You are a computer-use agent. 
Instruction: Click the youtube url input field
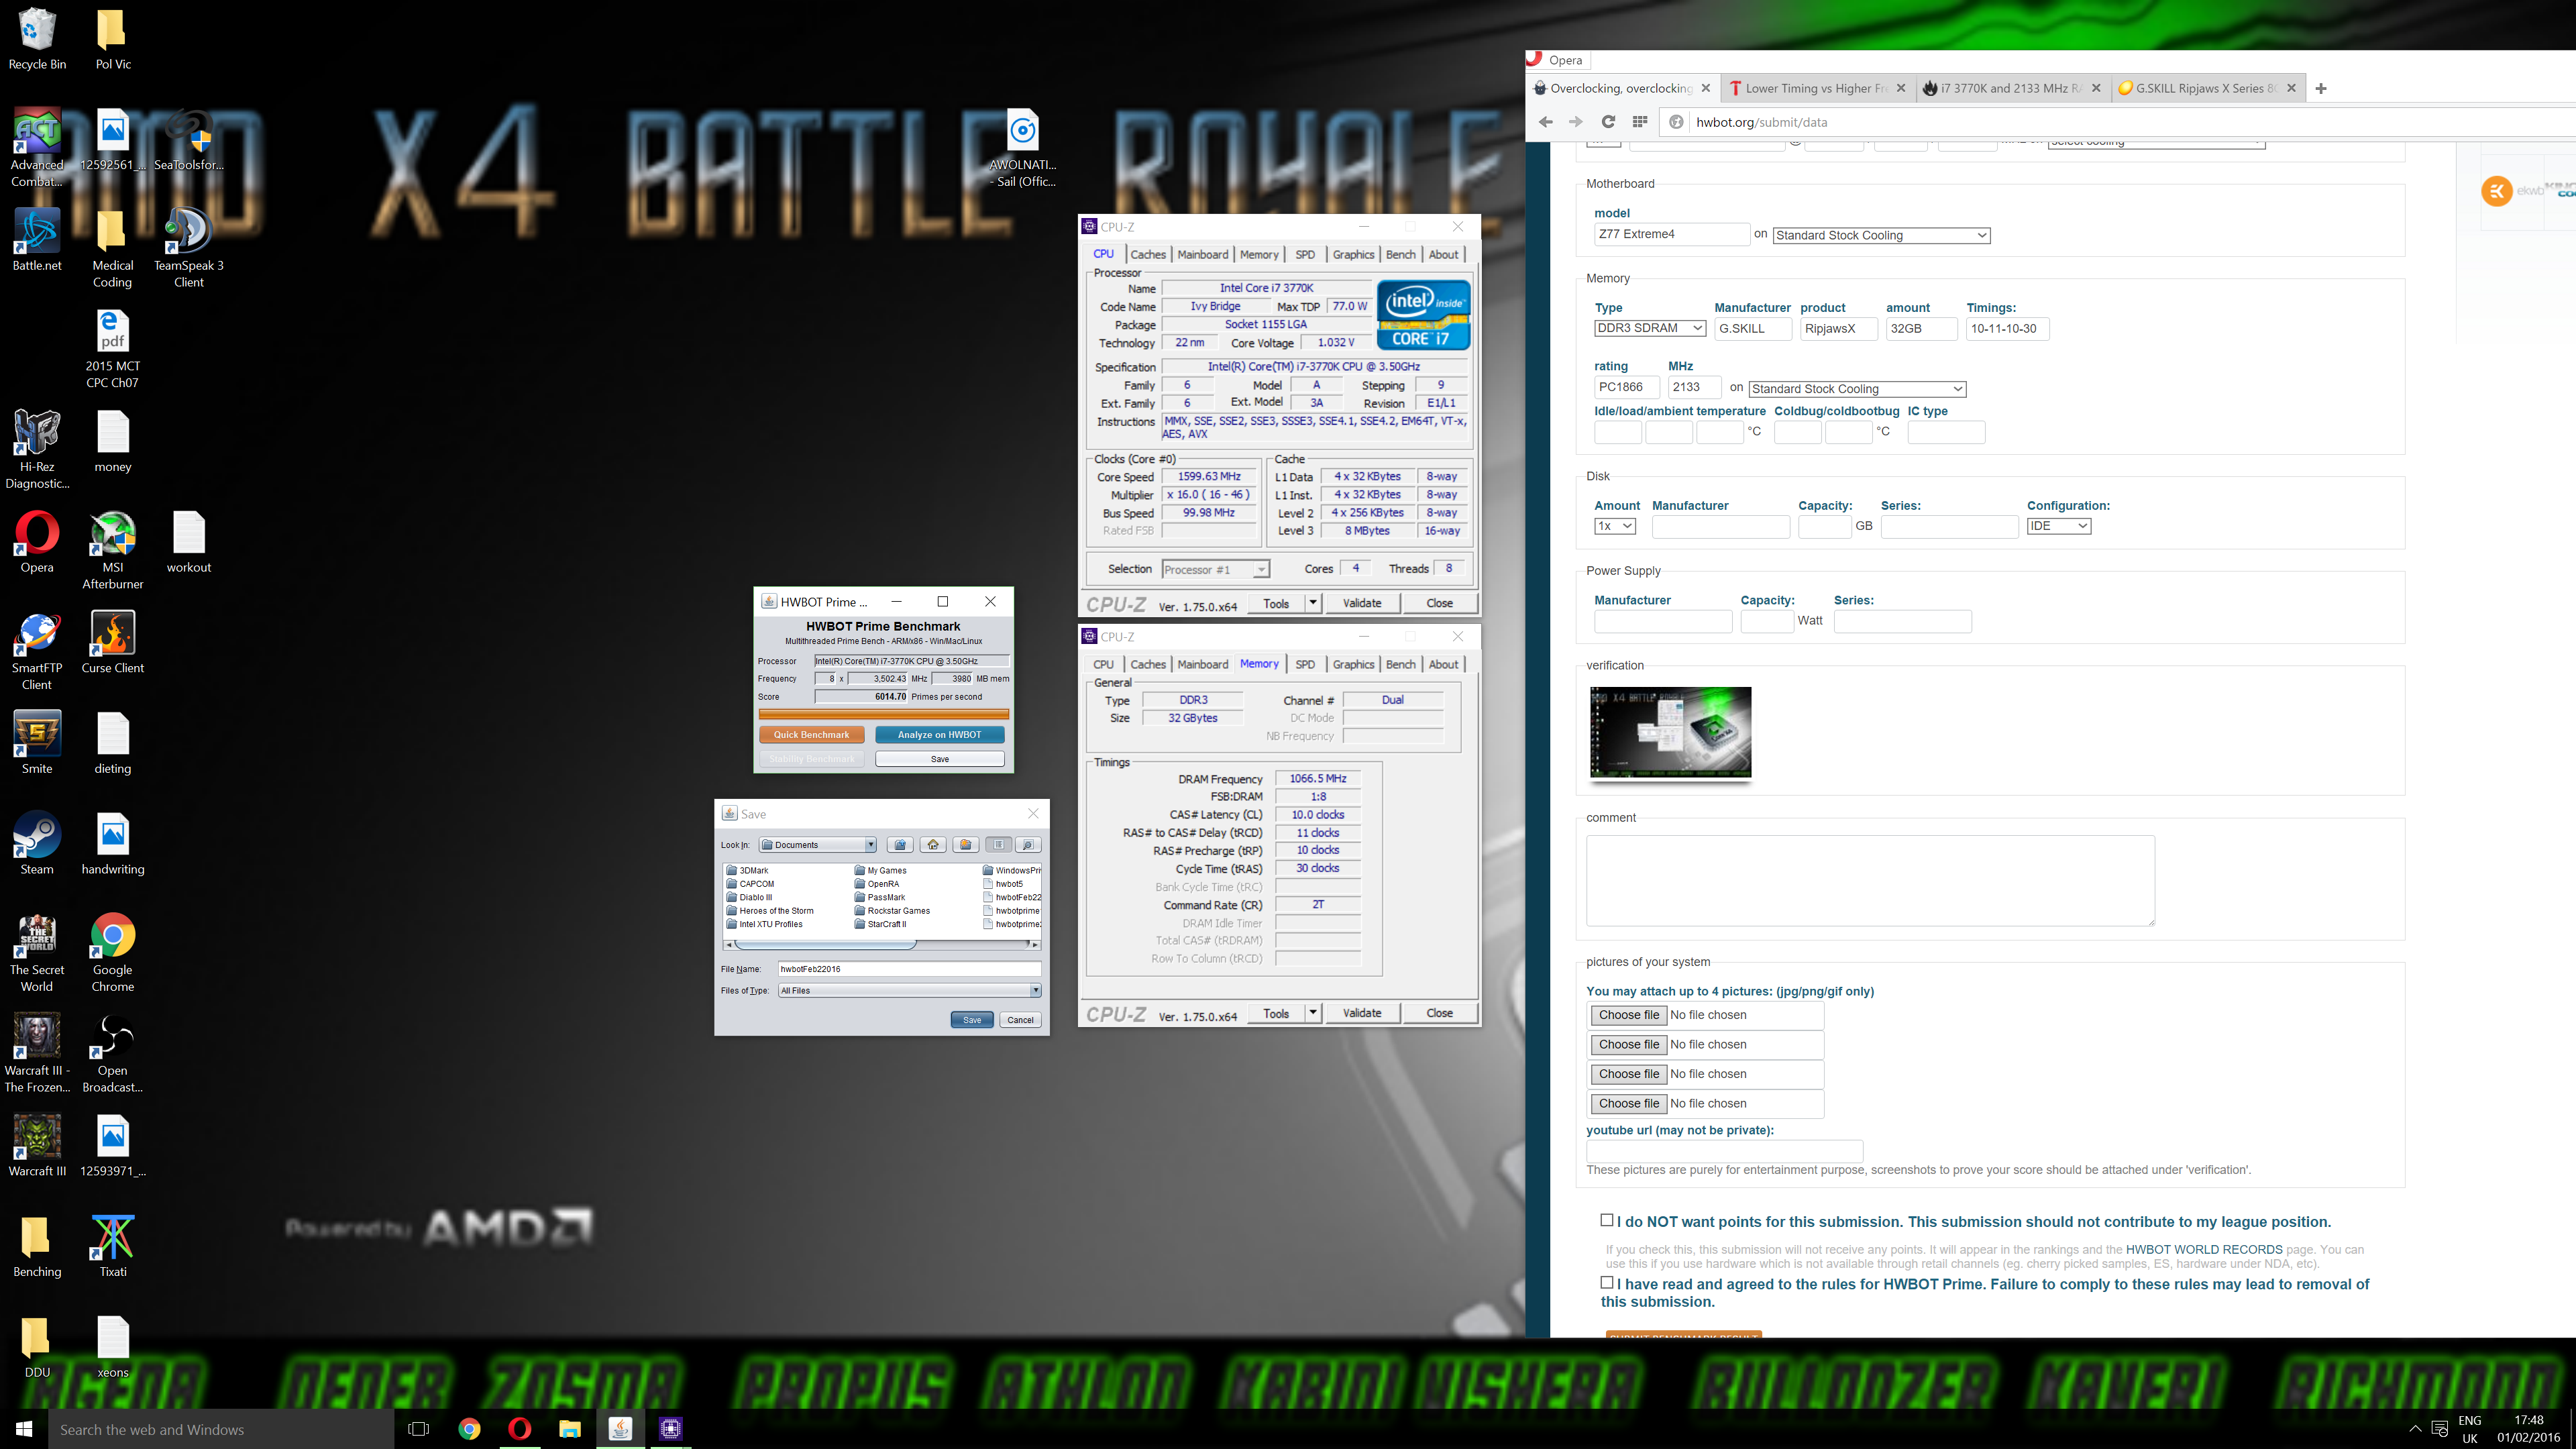point(1724,1151)
